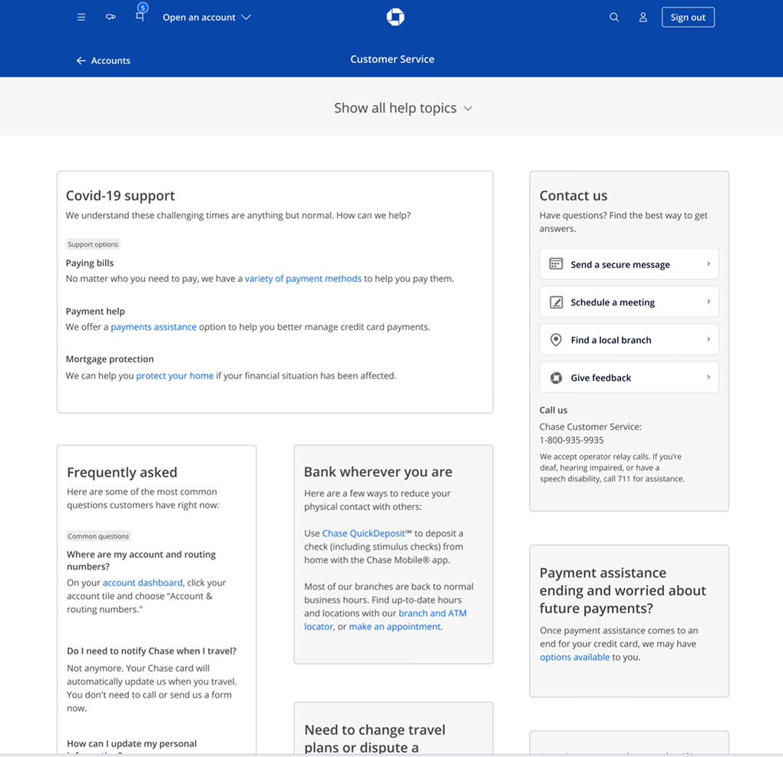This screenshot has height=757, width=783.
Task: Click the icon left of the notifications flag
Action: (111, 17)
